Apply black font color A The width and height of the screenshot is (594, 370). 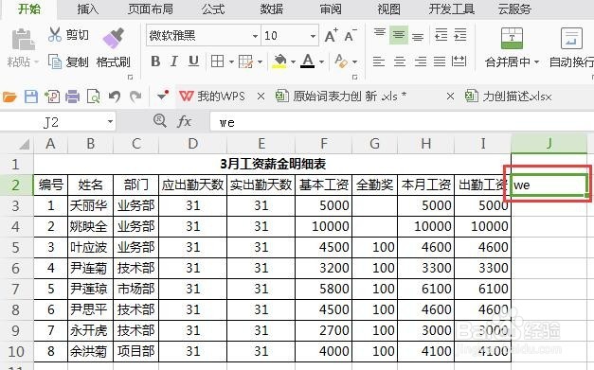pyautogui.click(x=308, y=61)
